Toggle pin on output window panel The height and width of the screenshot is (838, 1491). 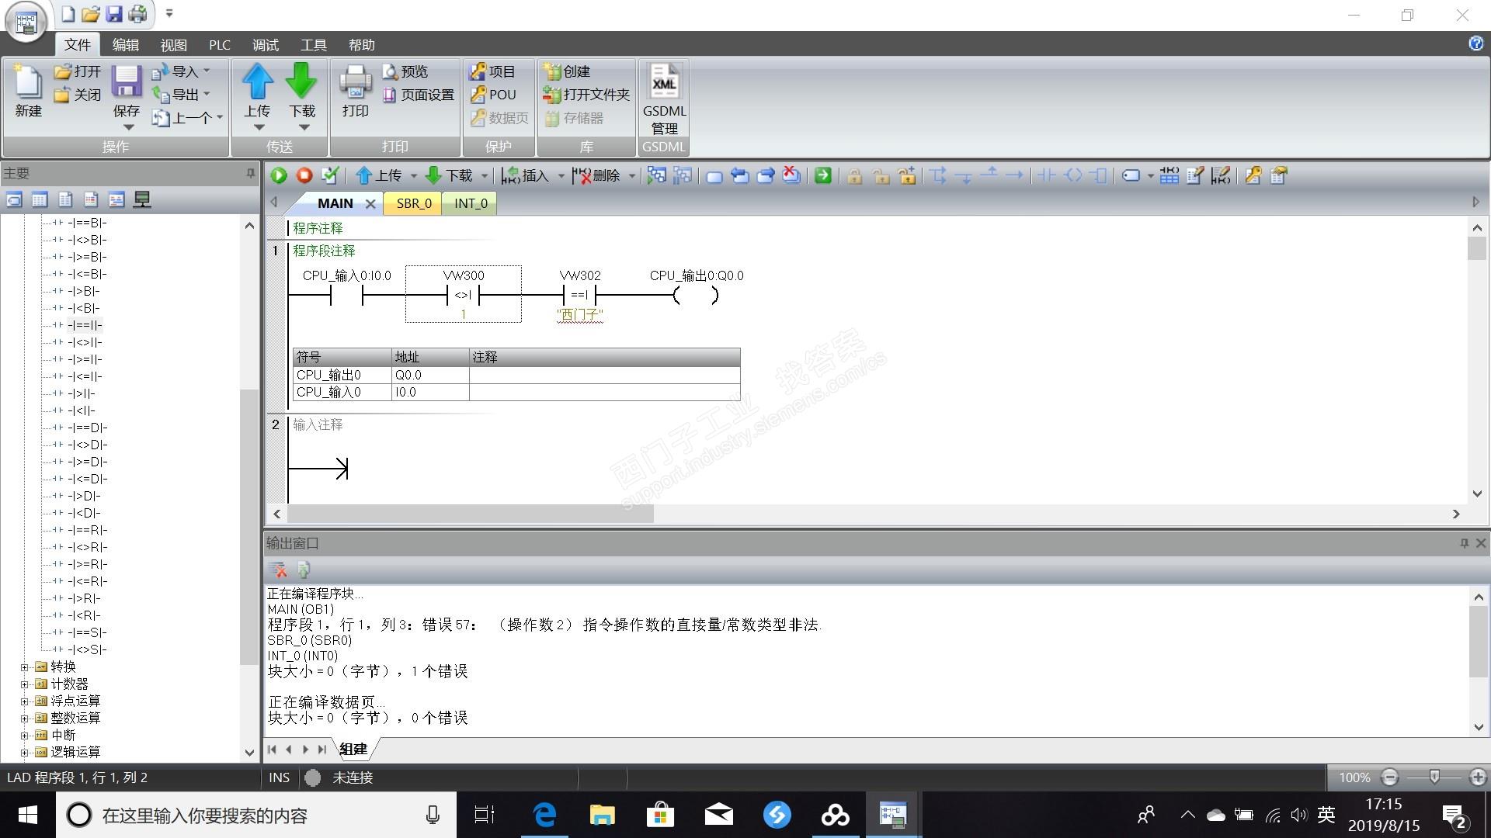click(x=1464, y=543)
